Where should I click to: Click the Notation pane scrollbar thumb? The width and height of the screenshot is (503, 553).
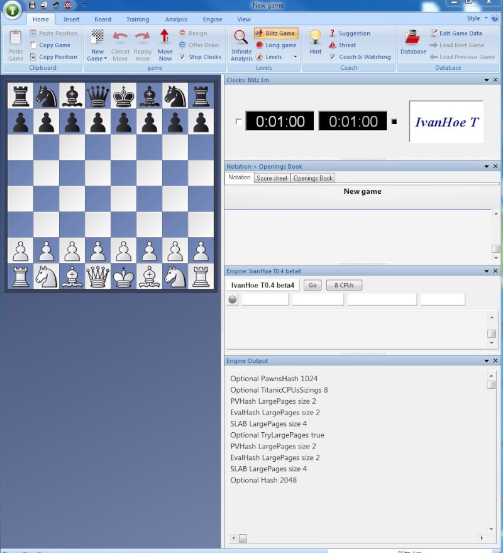tap(495, 249)
